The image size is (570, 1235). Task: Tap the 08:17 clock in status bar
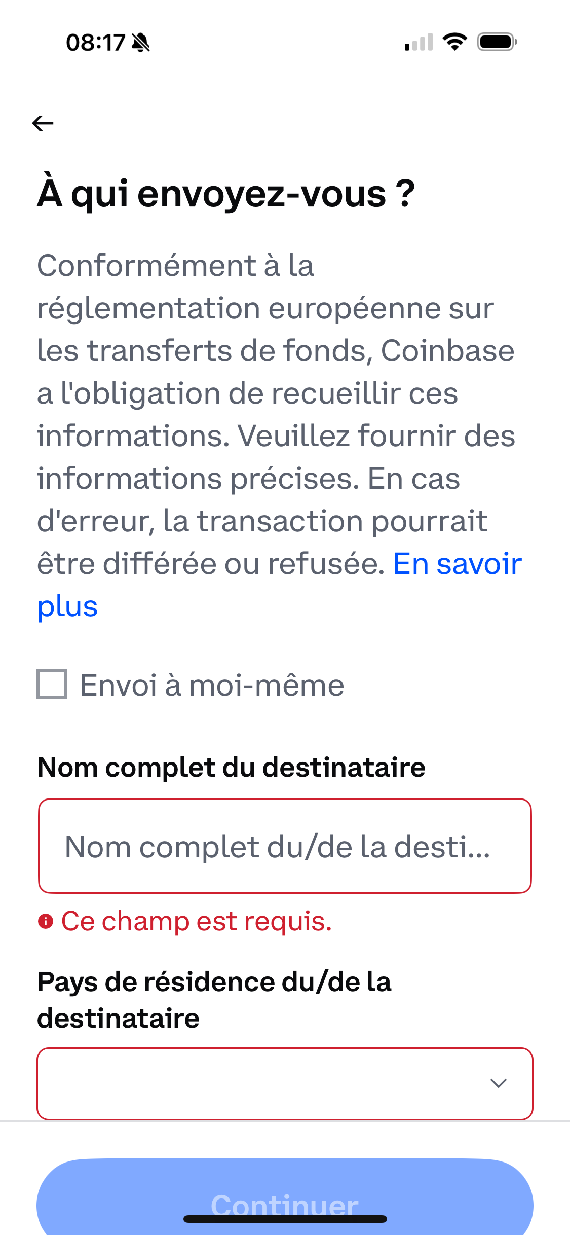point(95,43)
